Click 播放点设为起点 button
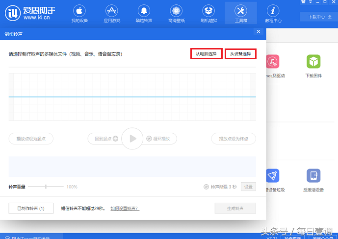 (x=31, y=139)
